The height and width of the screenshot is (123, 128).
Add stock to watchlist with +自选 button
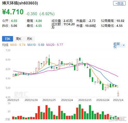pyautogui.click(x=119, y=3)
